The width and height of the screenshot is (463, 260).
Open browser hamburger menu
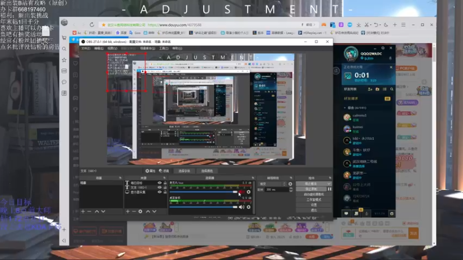pyautogui.click(x=403, y=25)
